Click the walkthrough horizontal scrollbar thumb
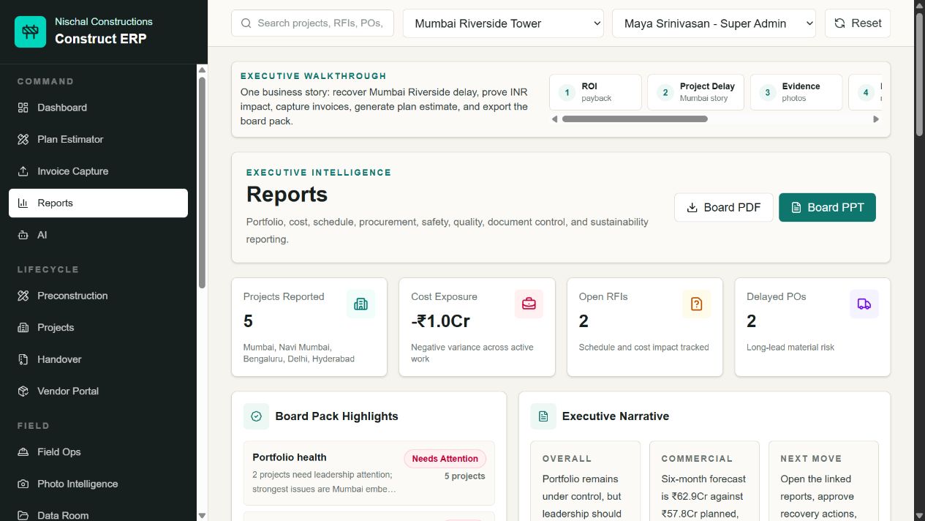This screenshot has height=521, width=925. 635,119
